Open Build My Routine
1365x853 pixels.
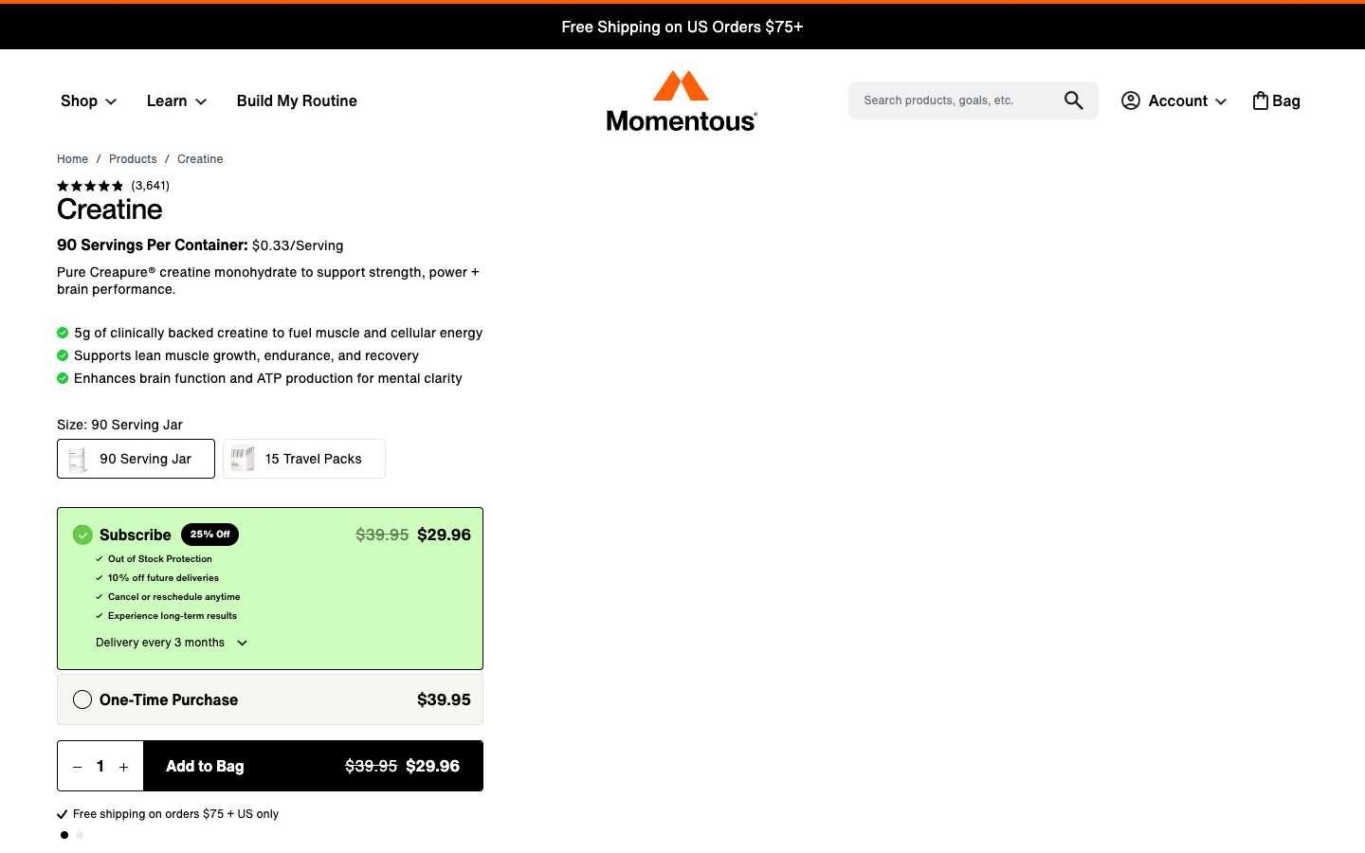point(297,100)
